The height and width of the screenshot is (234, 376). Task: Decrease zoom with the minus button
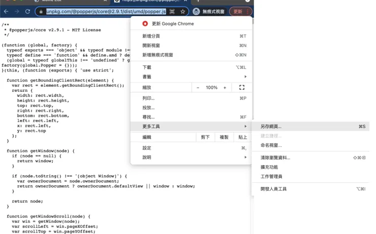point(198,88)
